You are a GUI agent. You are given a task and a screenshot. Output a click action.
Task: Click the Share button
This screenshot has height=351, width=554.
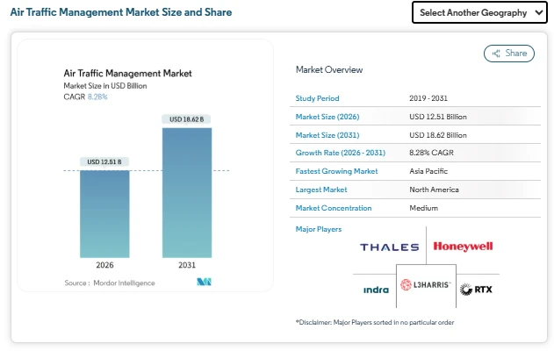(x=508, y=54)
